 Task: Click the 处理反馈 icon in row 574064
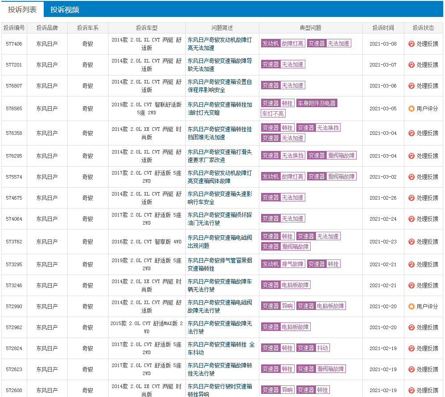pos(411,219)
